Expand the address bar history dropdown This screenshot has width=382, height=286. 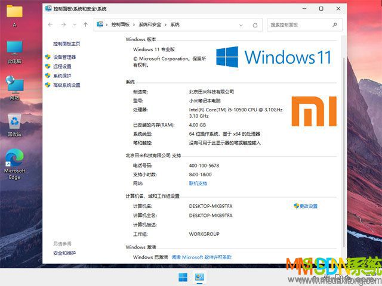coord(241,25)
